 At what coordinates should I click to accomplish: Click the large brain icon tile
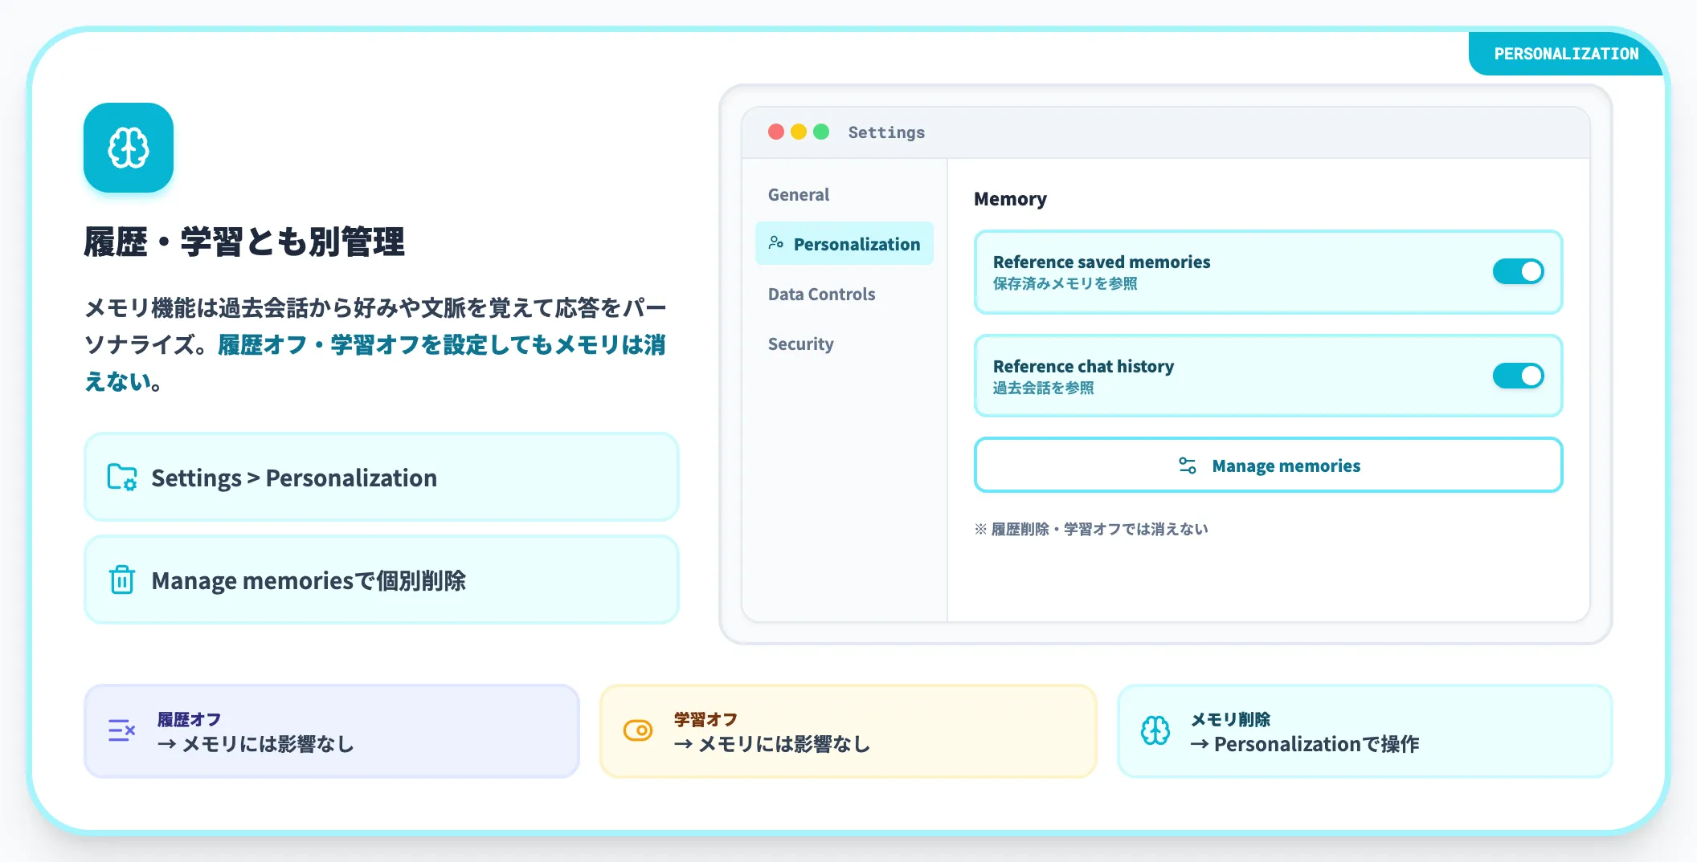pyautogui.click(x=129, y=148)
